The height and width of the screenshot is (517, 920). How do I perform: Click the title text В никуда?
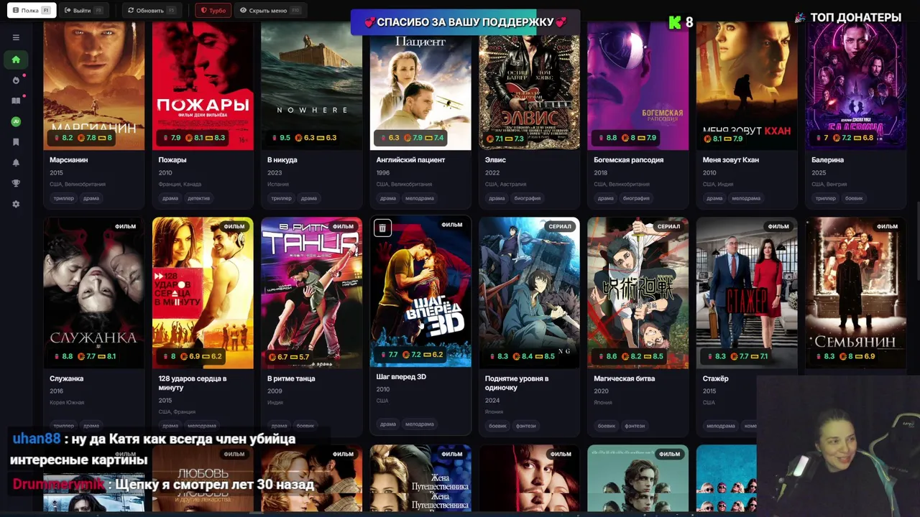click(282, 160)
